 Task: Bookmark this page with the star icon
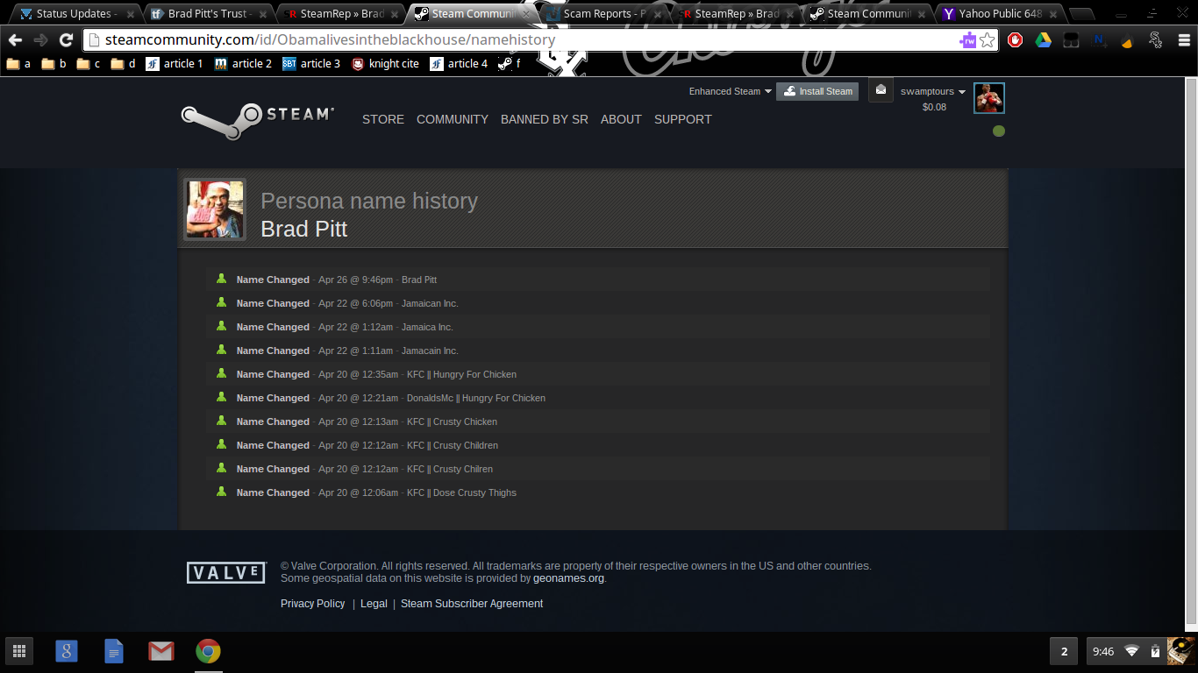[988, 40]
